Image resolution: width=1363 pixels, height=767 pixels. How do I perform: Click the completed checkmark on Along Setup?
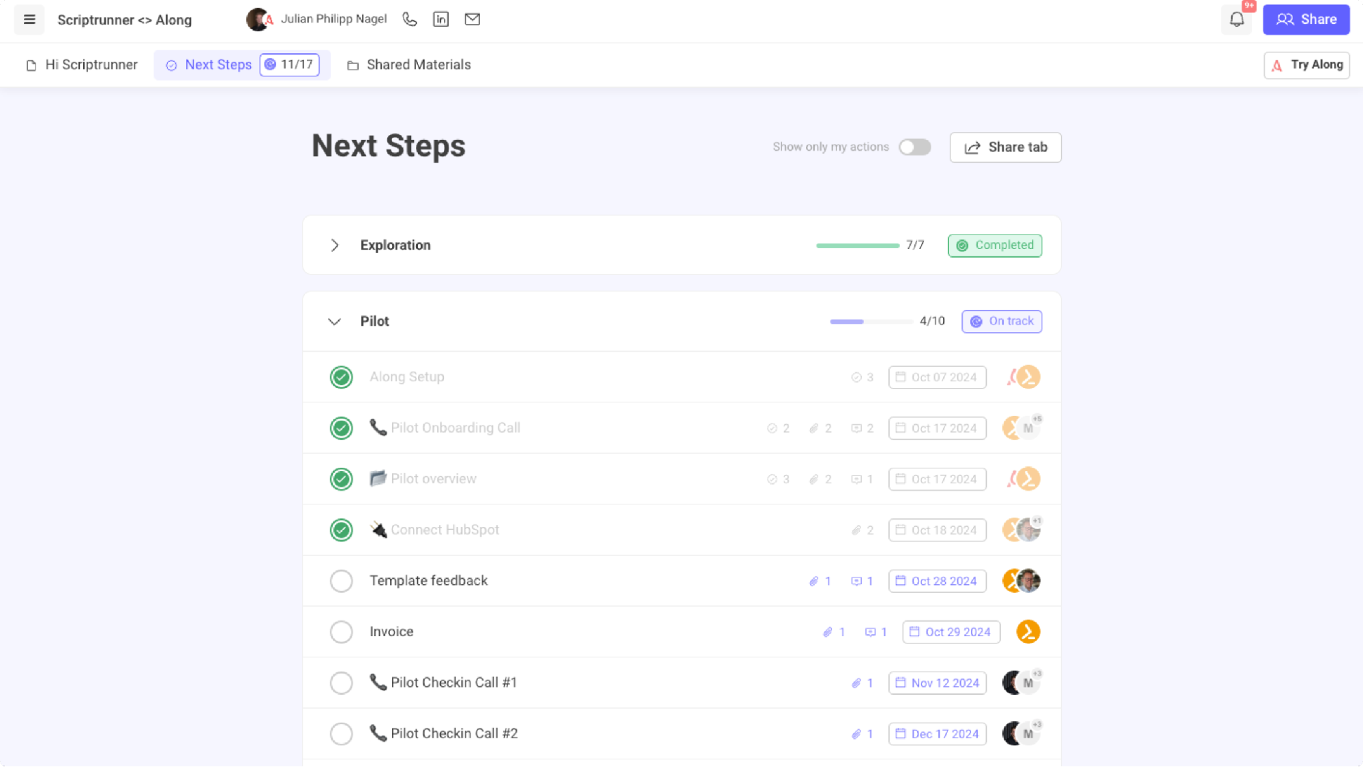(x=341, y=376)
